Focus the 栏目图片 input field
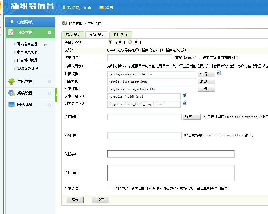This screenshot has height=214, width=268. 144,117
